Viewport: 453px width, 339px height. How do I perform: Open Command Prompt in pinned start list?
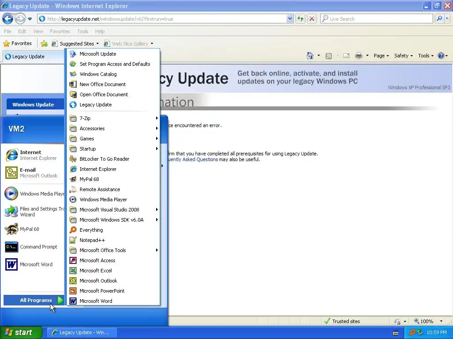(x=34, y=247)
